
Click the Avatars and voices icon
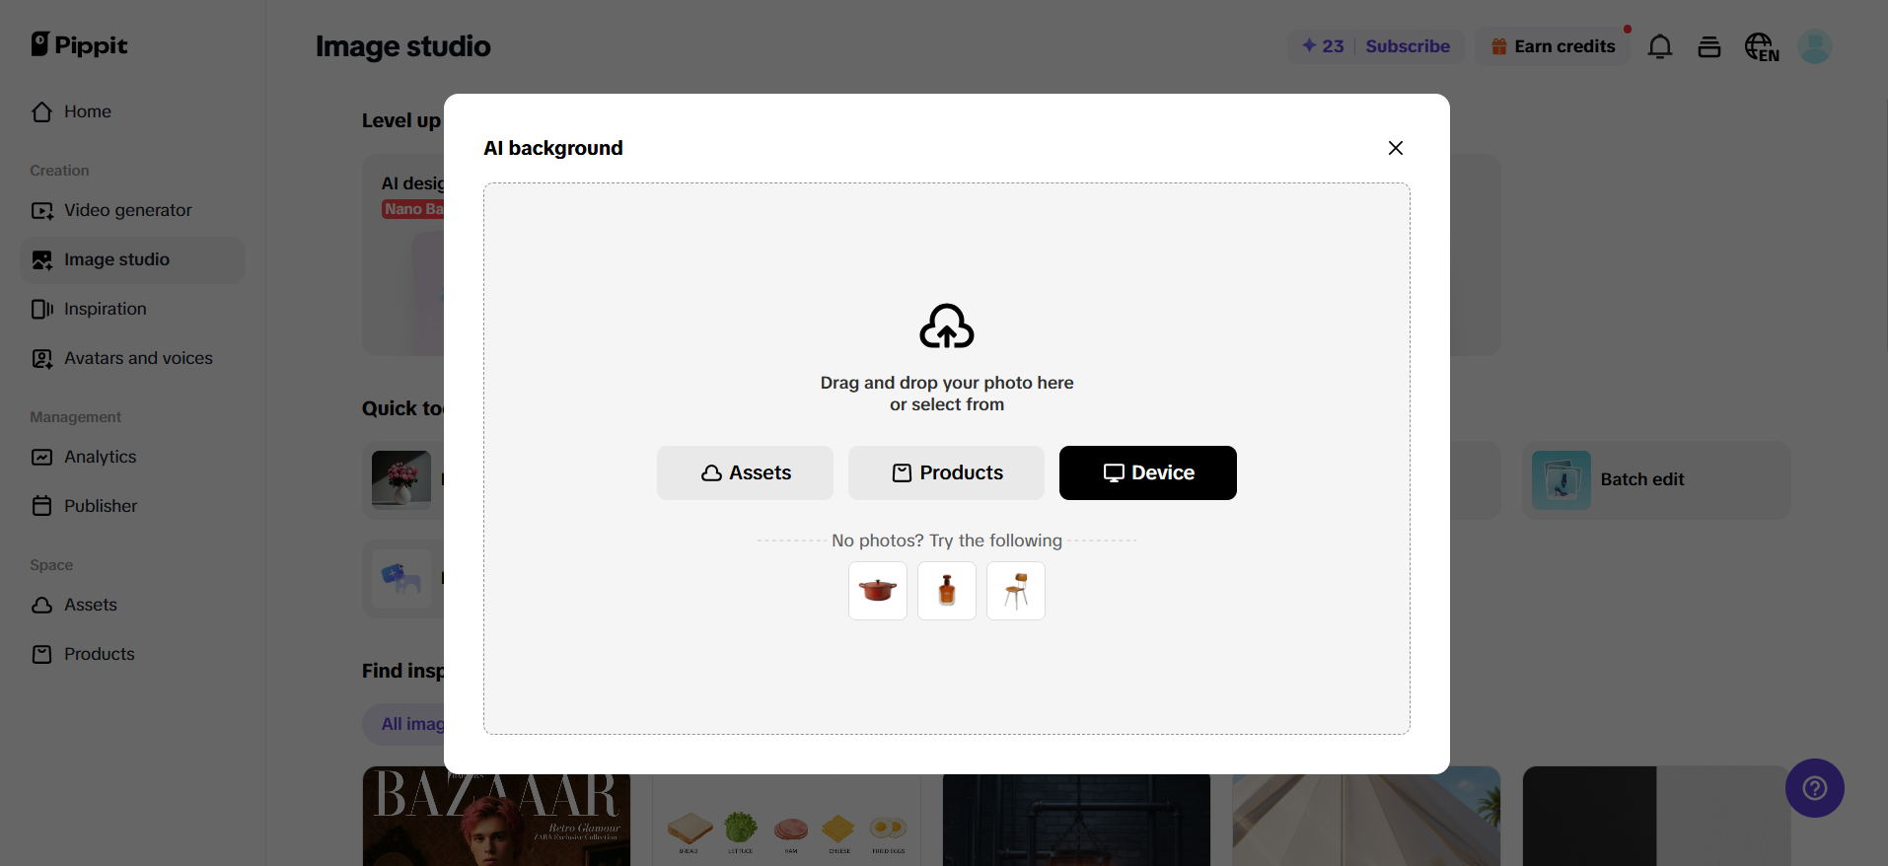[x=41, y=358]
